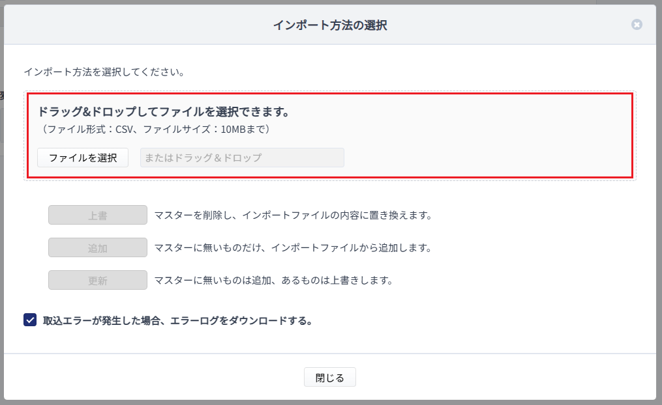Click the マスターに無いものだけ add description text
Screen dimensions: 662x405
[293, 248]
